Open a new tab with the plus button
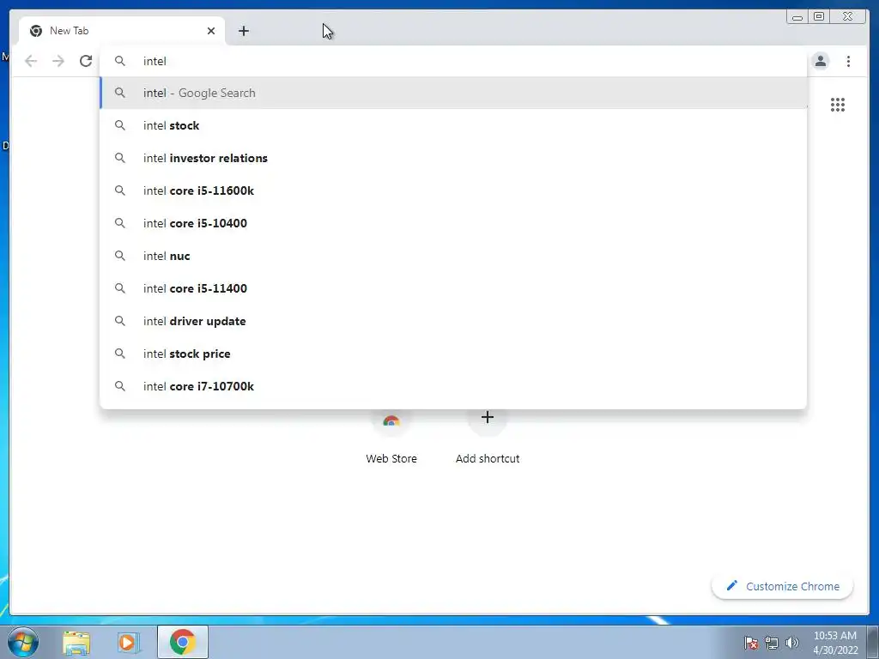Screen dimensions: 879x659 (243, 31)
